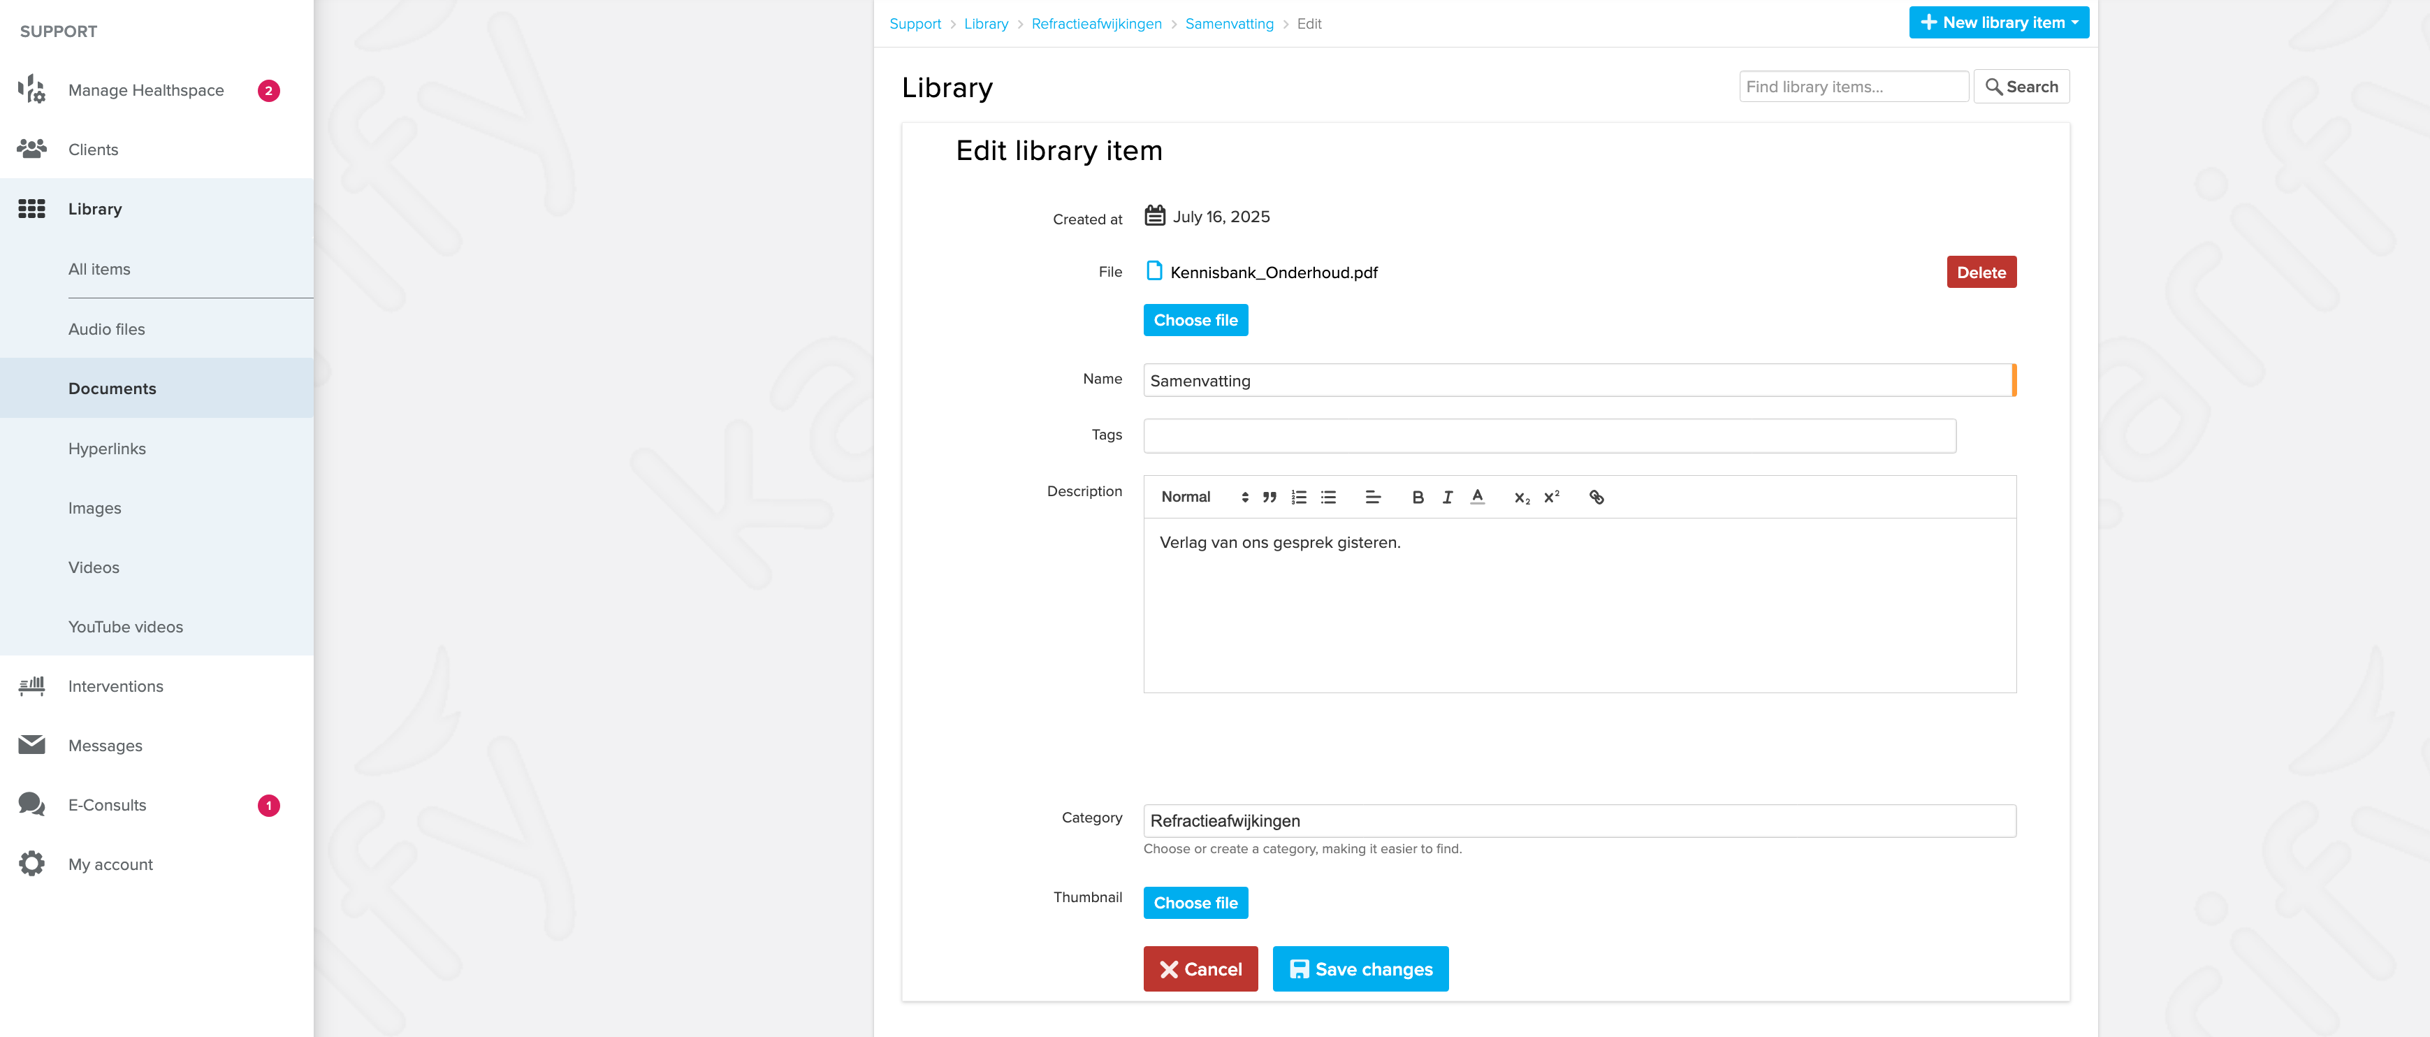The width and height of the screenshot is (2430, 1037).
Task: Follow the Refractieafwijkingen breadcrumb link
Action: (x=1096, y=24)
